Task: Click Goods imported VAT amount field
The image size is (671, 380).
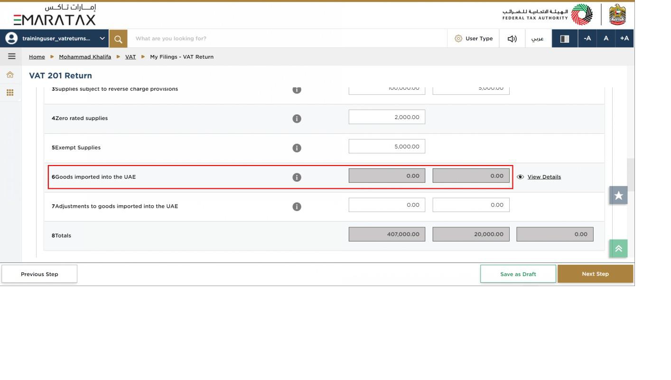Action: click(x=471, y=176)
